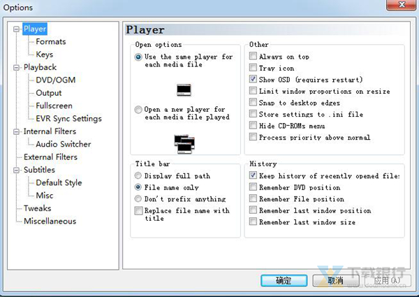The height and width of the screenshot is (297, 419).
Task: Enable Store settings to .ini file
Action: pyautogui.click(x=253, y=114)
